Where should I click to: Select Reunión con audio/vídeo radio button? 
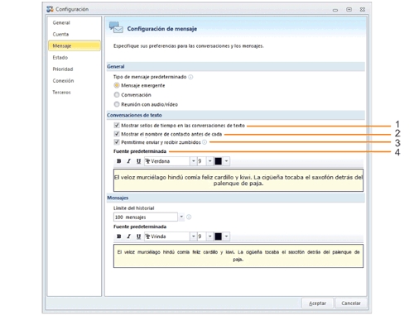tap(117, 104)
